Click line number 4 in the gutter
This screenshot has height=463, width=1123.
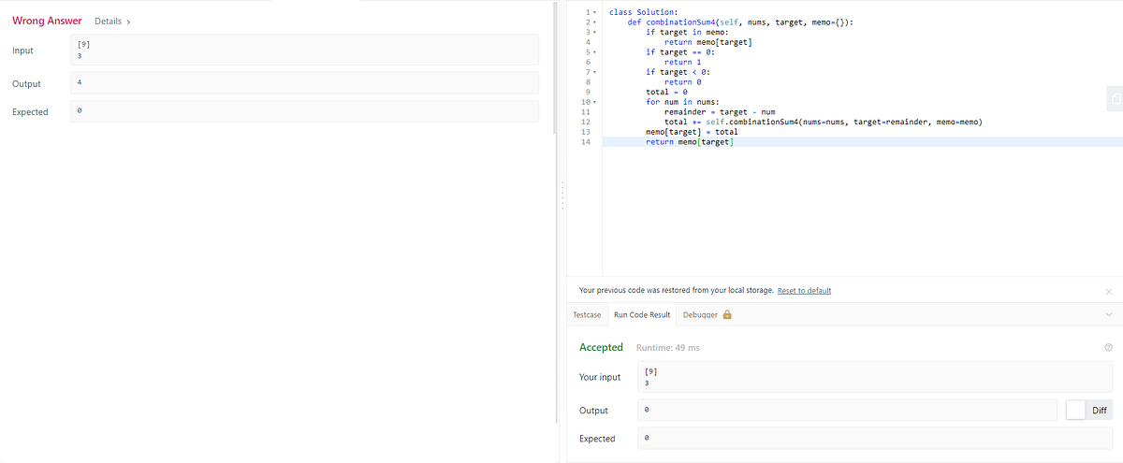tap(587, 42)
